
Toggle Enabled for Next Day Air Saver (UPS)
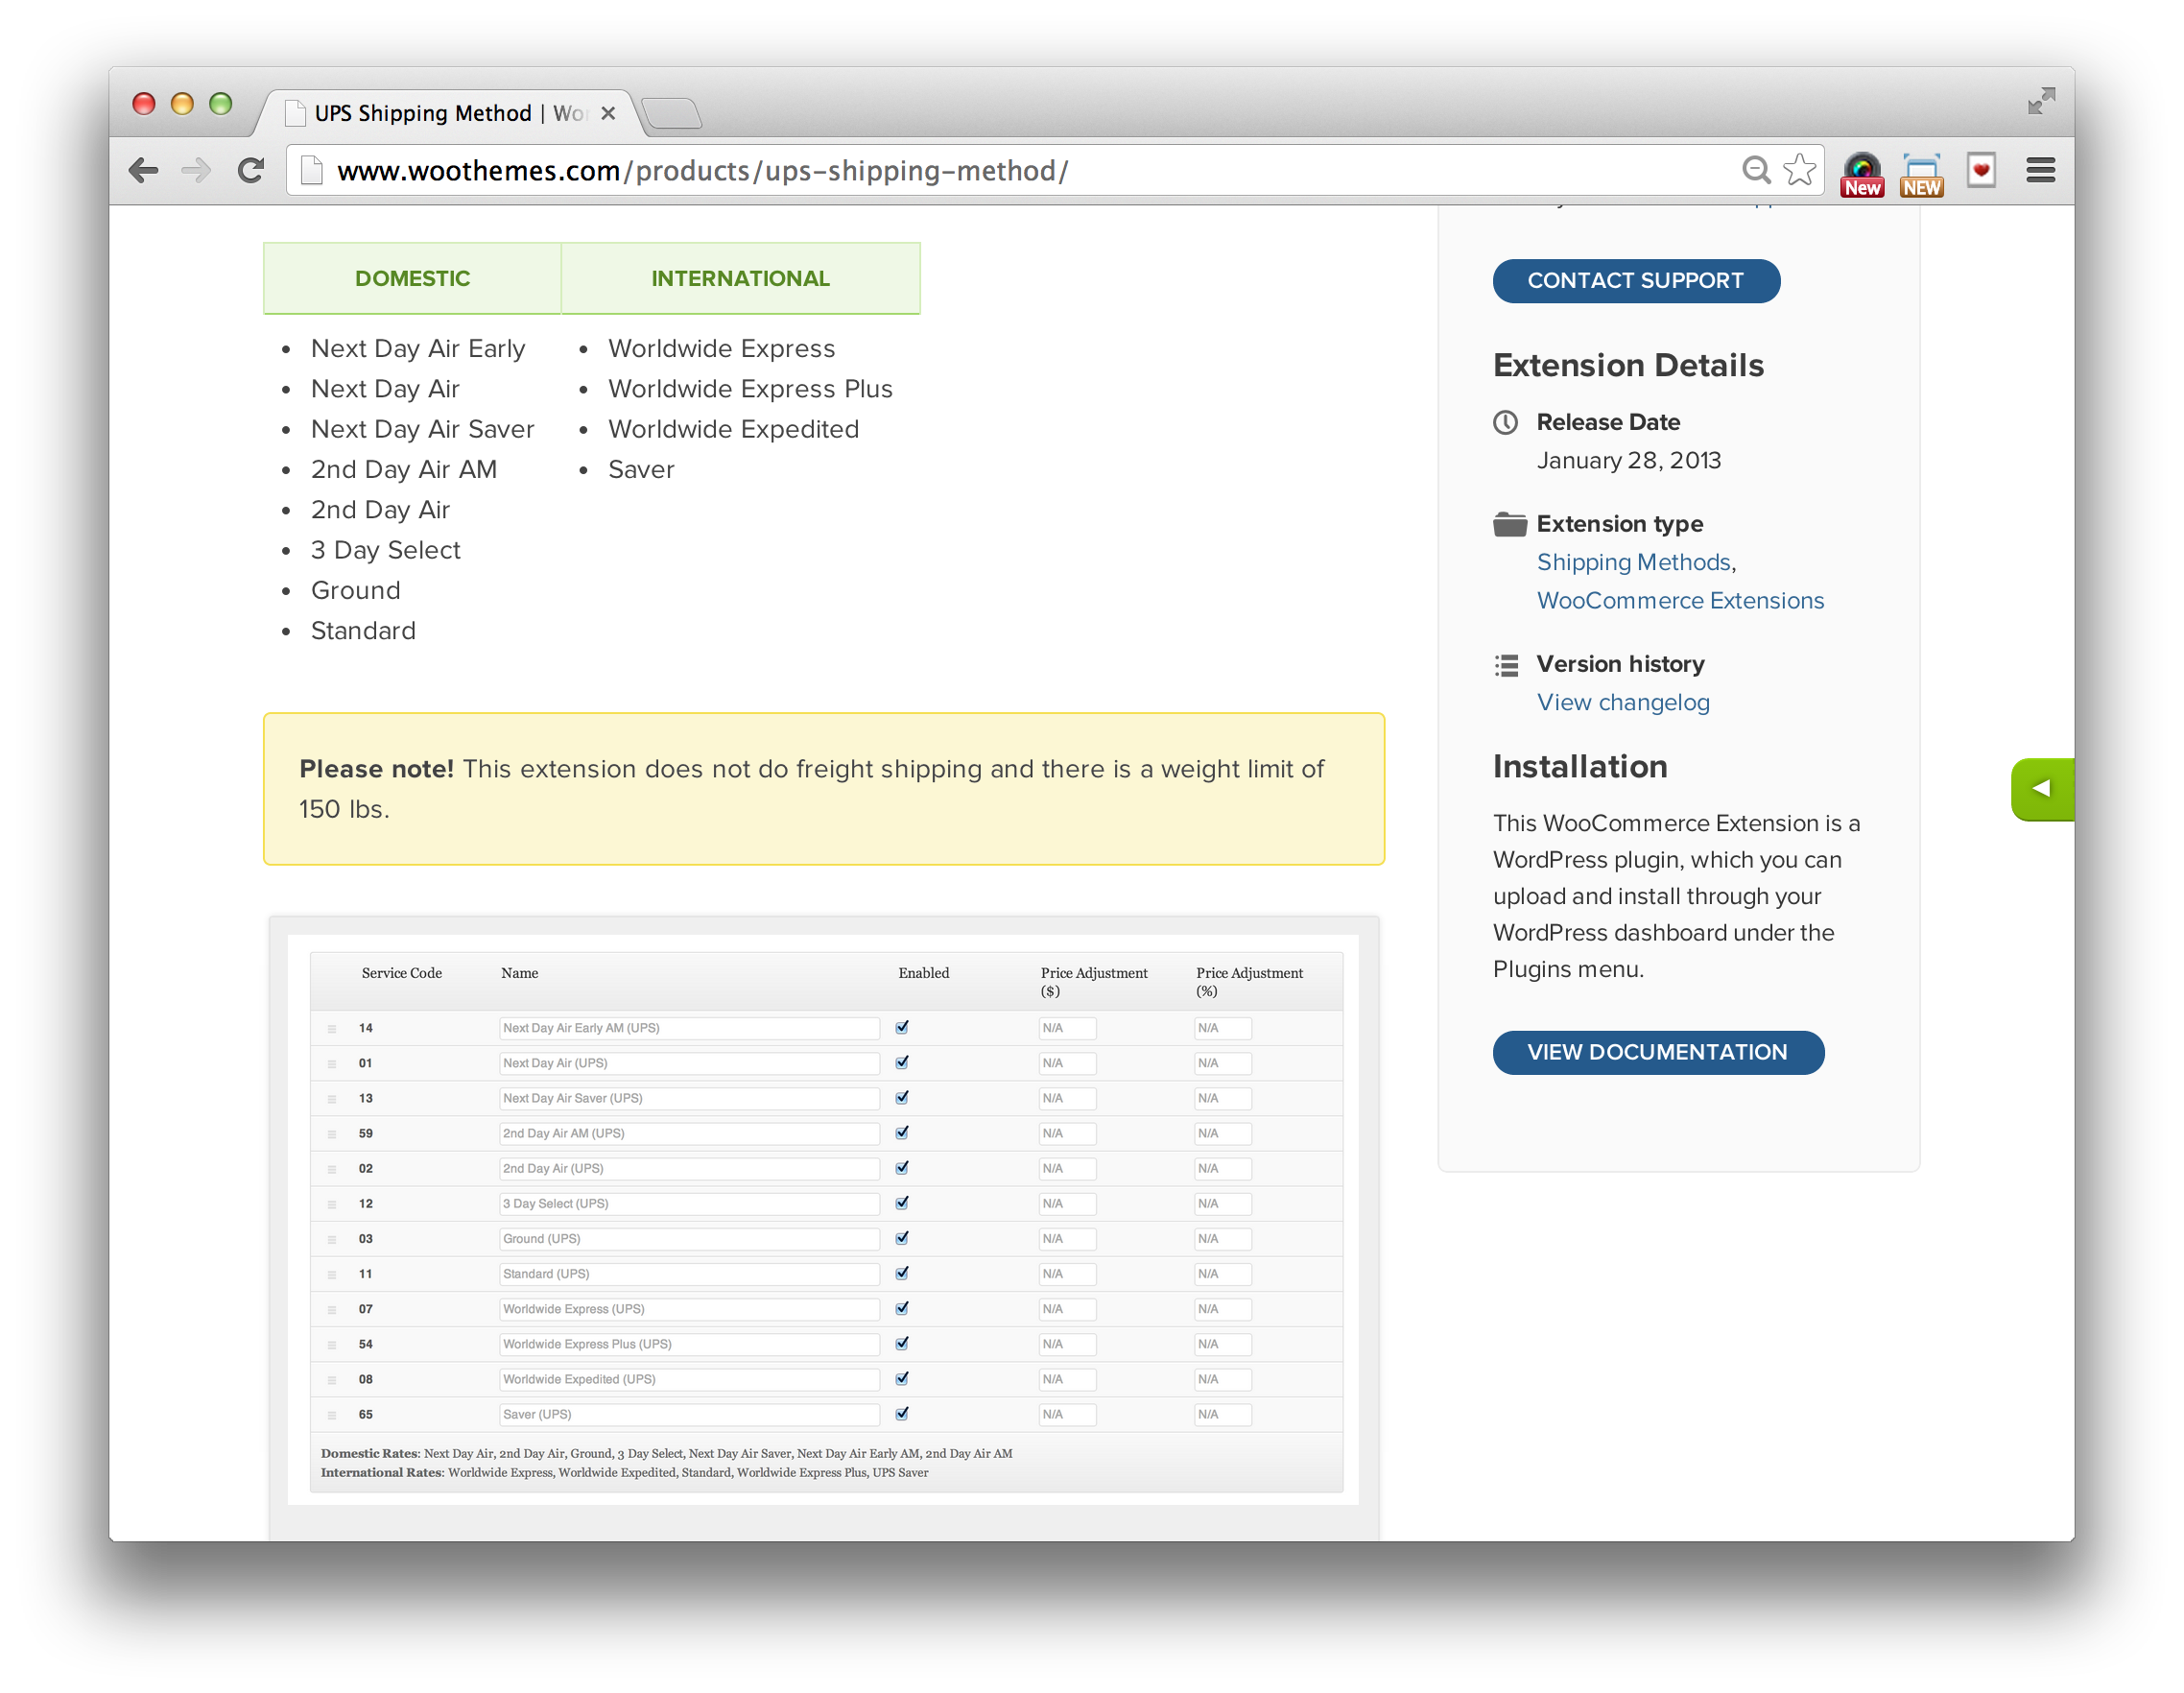(x=902, y=1097)
